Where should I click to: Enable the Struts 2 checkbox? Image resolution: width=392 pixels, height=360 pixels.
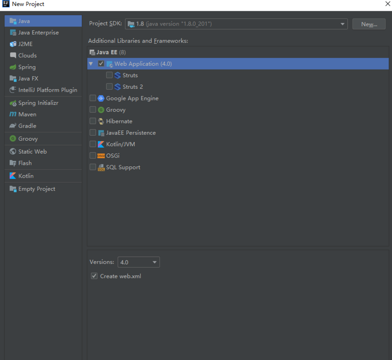pos(109,86)
